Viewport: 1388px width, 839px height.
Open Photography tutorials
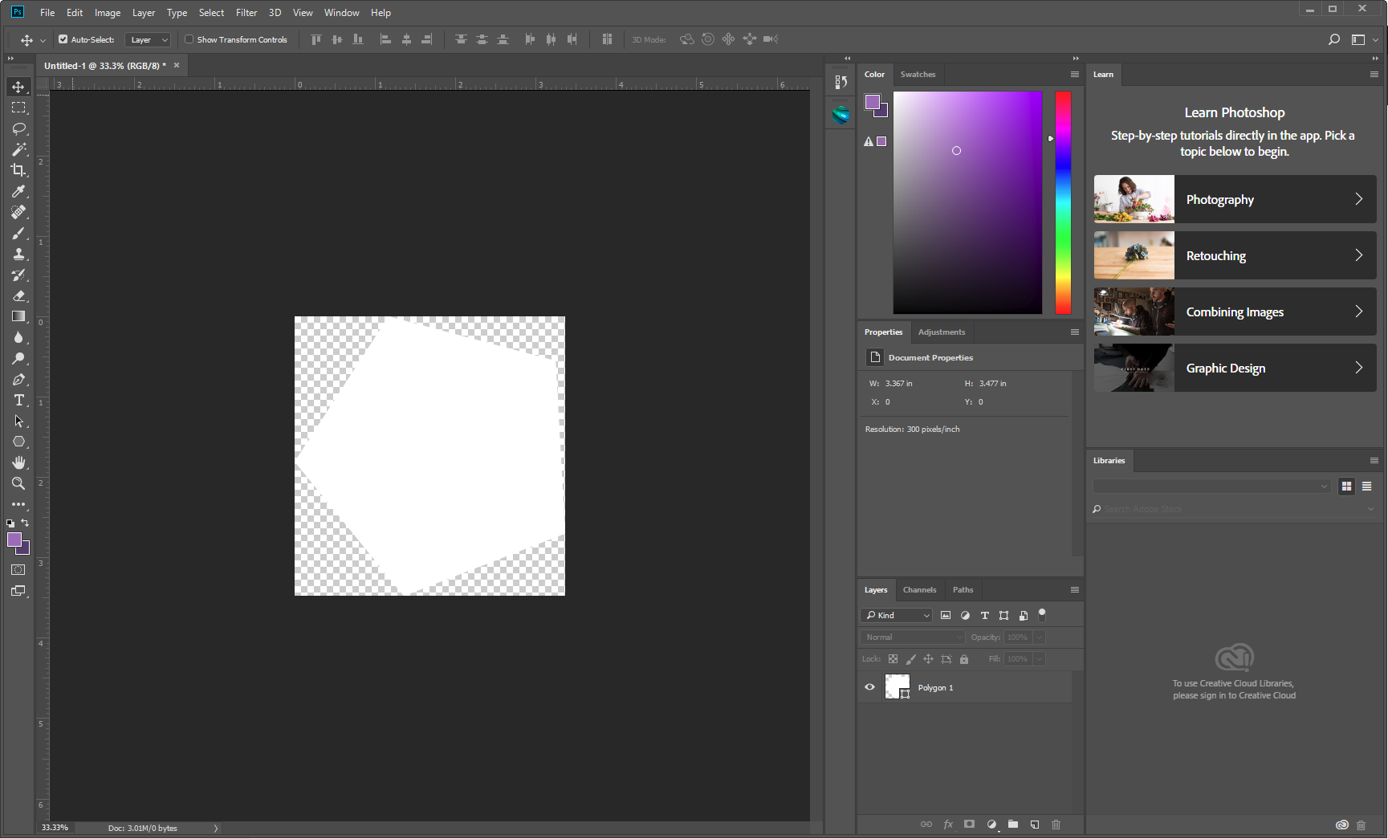(1235, 199)
